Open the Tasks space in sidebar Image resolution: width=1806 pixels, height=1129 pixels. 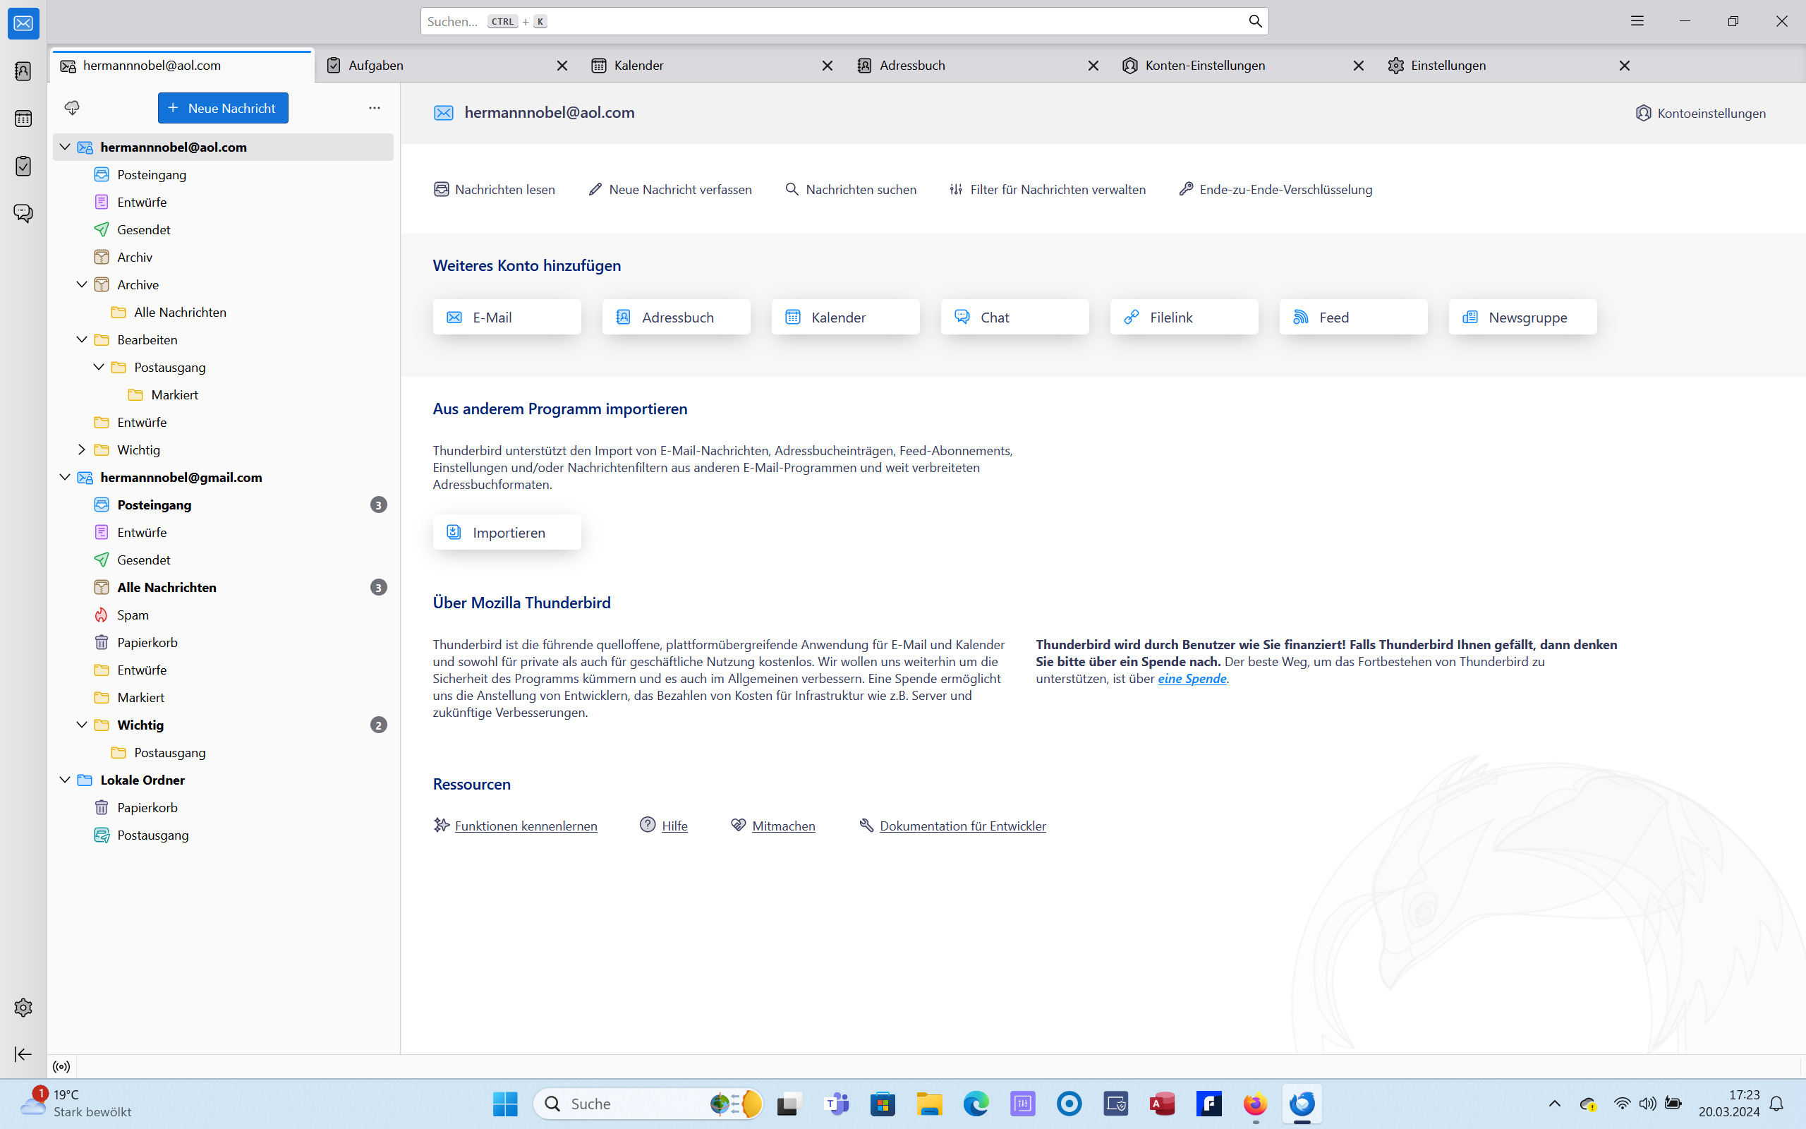(23, 166)
